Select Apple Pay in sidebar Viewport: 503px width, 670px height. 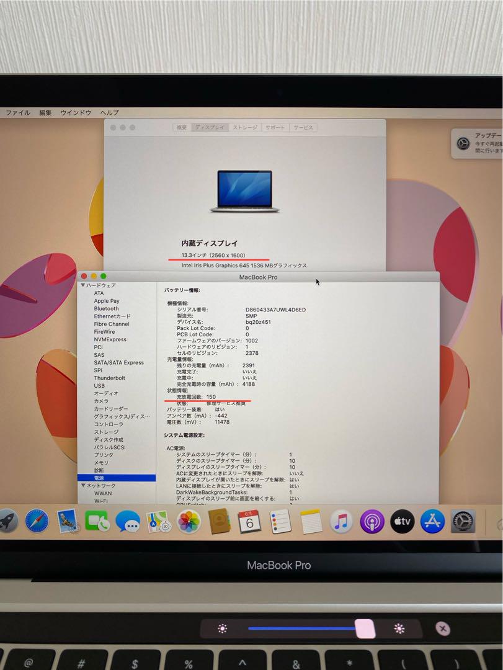coord(107,301)
